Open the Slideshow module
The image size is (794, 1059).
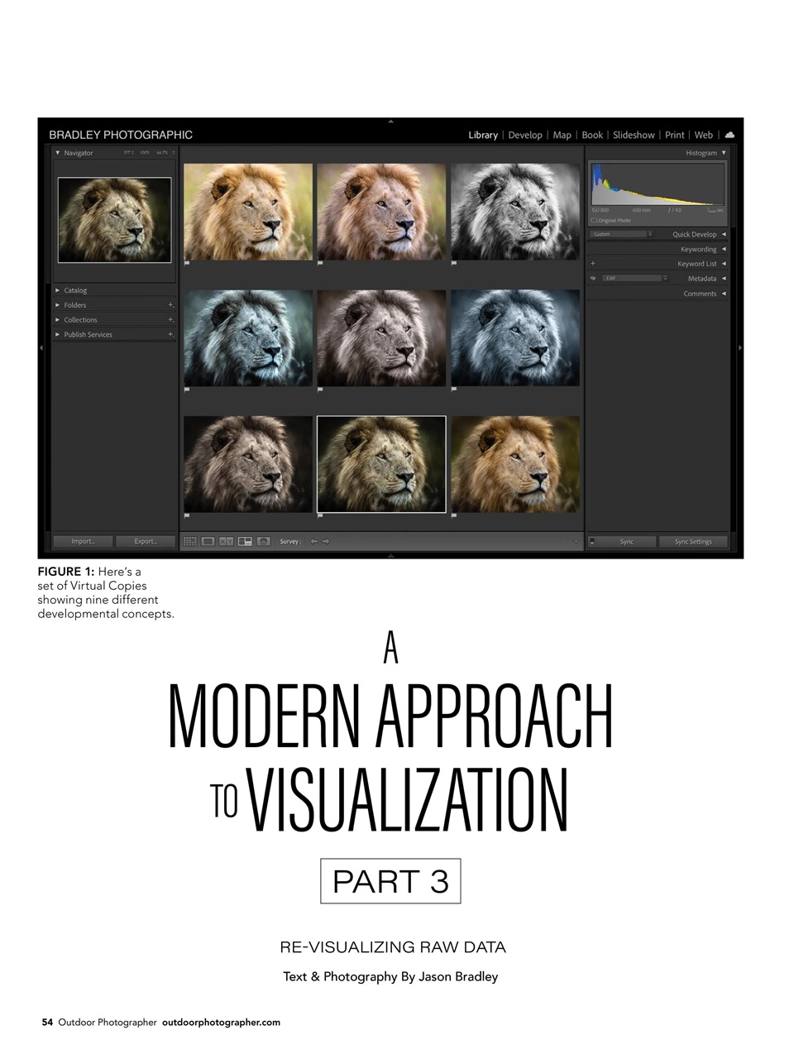634,135
